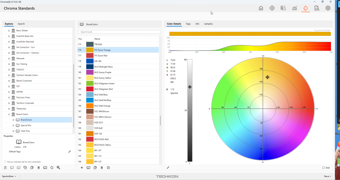Click the Name column header
This screenshot has height=180, width=340.
point(97,39)
